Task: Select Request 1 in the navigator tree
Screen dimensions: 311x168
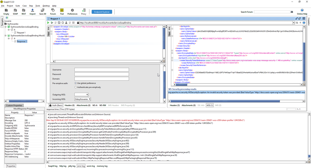Action: click(x=21, y=33)
